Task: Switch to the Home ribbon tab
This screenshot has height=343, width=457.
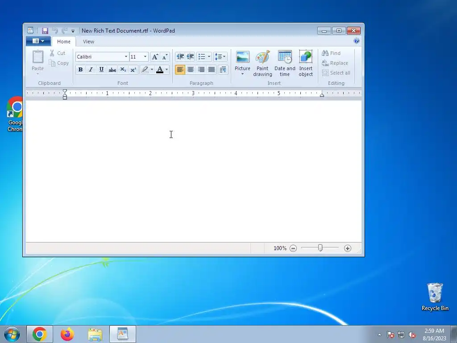Action: [63, 42]
